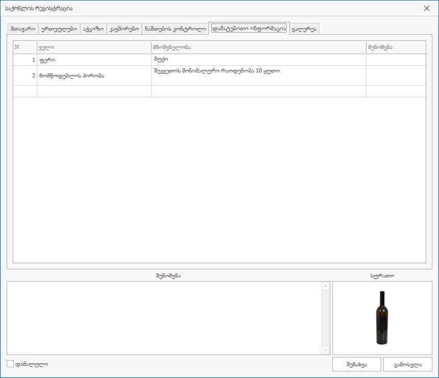Viewport: 439px width, 378px height.
Task: Go to the კავშირები tab
Action: [x=124, y=29]
